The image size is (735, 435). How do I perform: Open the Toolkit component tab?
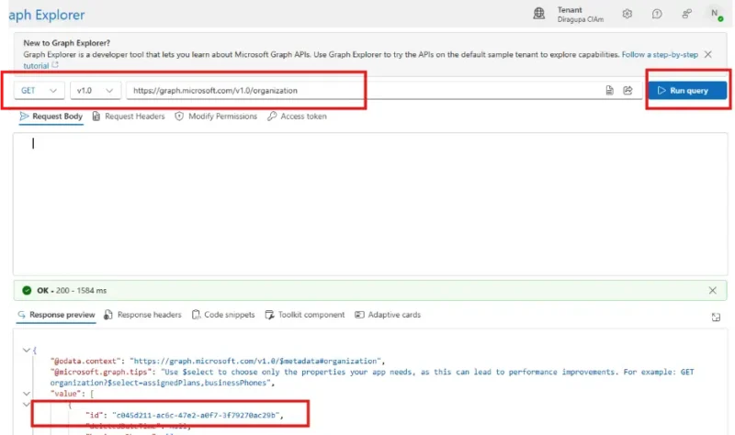pos(305,315)
